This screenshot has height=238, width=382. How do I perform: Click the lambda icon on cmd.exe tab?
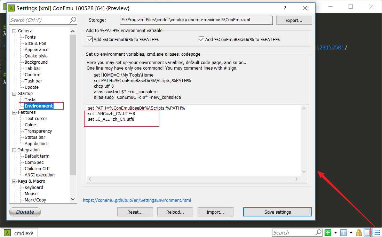[x=7, y=233]
